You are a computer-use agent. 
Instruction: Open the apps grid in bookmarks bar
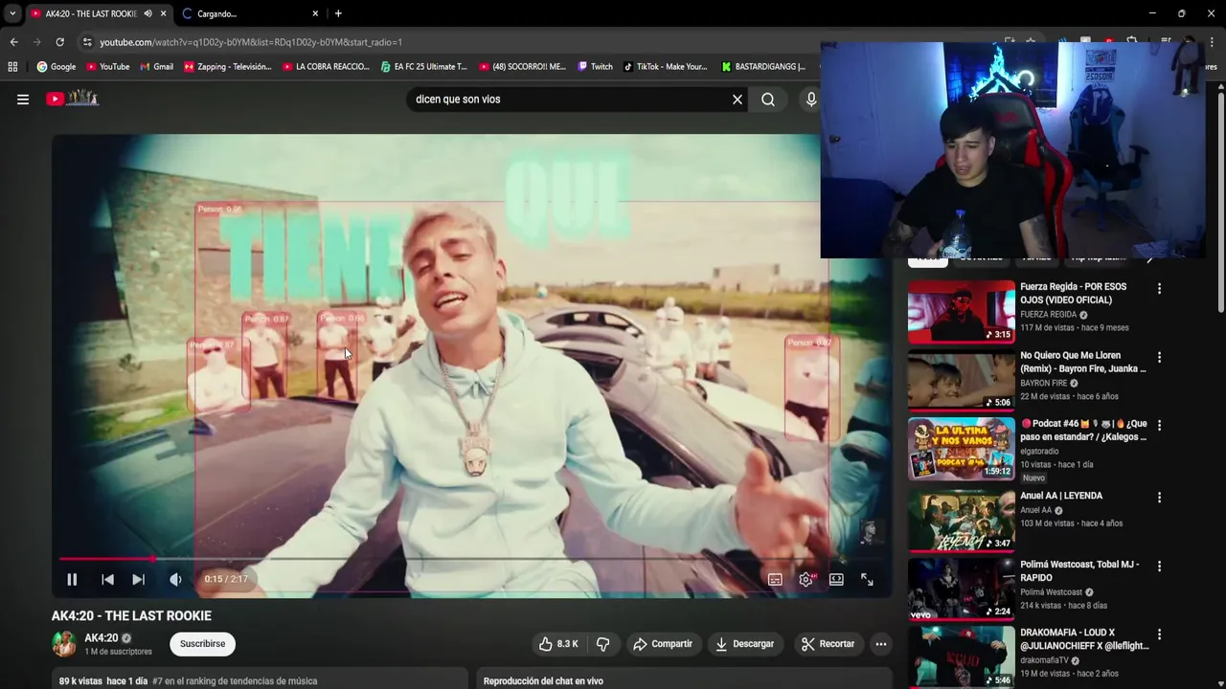pyautogui.click(x=12, y=67)
